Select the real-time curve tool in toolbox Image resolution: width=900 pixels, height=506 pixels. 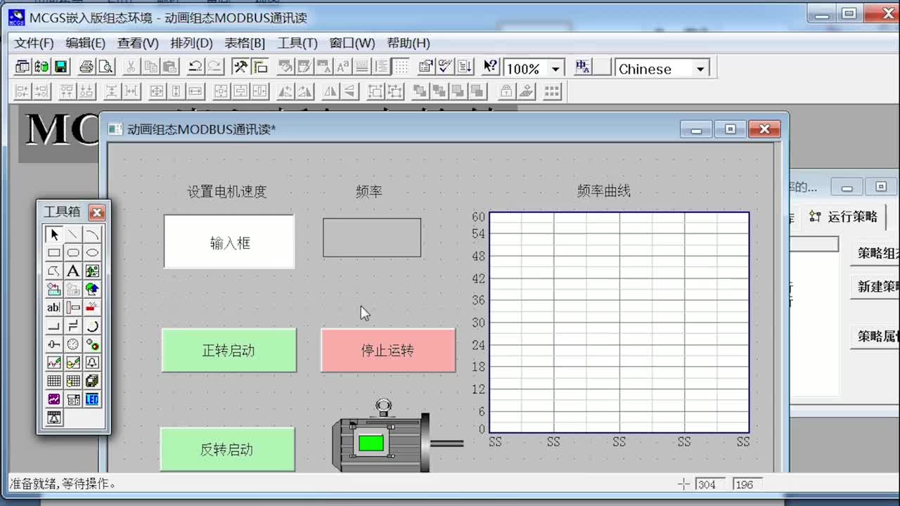click(x=54, y=363)
